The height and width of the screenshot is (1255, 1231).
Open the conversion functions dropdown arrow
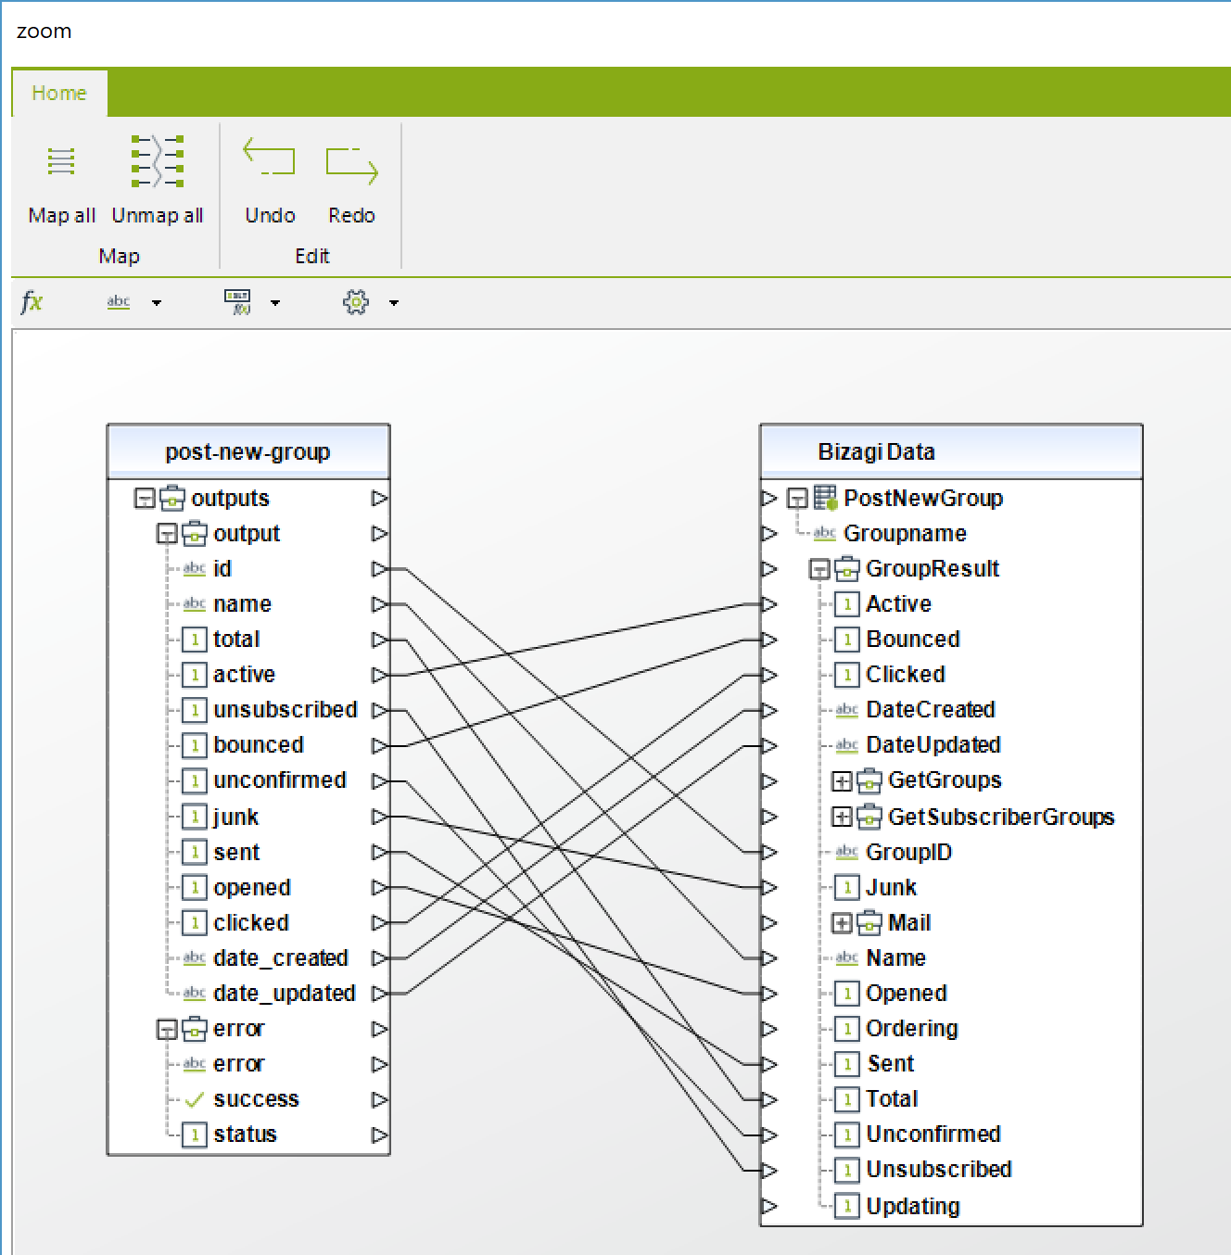coord(275,303)
